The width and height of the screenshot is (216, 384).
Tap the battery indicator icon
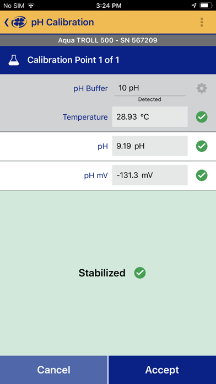207,6
